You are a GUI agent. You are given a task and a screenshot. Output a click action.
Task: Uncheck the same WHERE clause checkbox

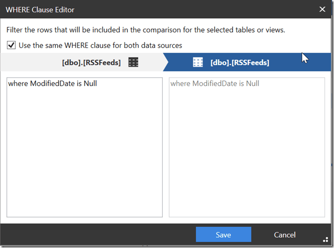pyautogui.click(x=11, y=45)
